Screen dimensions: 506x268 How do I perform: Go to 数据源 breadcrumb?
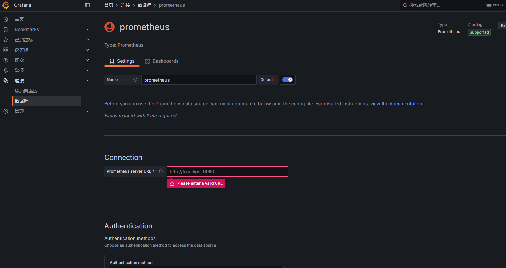(x=145, y=5)
